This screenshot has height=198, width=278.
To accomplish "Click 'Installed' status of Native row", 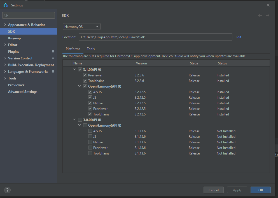I will 223,103.
